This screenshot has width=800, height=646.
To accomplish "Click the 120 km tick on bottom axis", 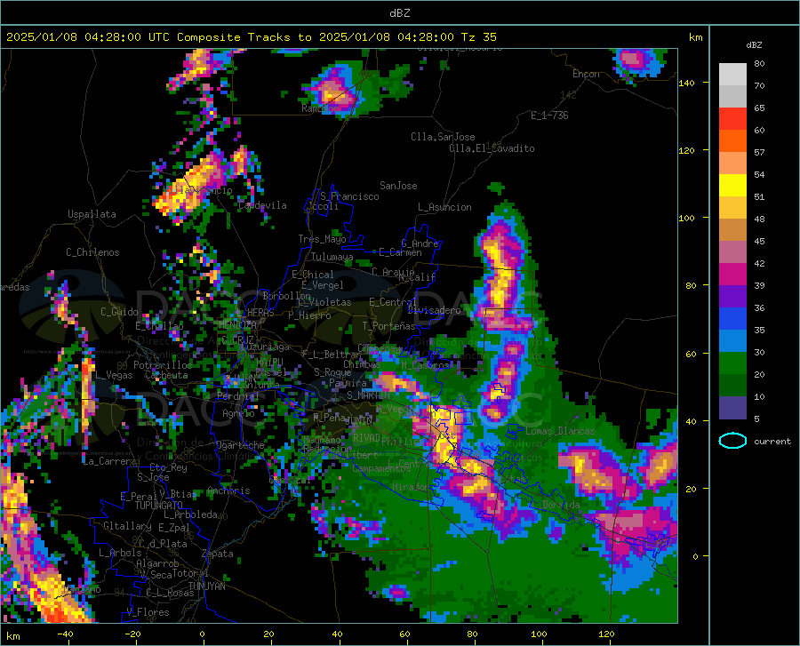I will pyautogui.click(x=606, y=634).
